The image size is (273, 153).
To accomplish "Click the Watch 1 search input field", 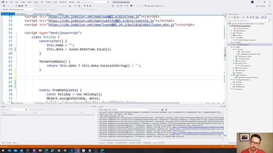I will point(13,110).
